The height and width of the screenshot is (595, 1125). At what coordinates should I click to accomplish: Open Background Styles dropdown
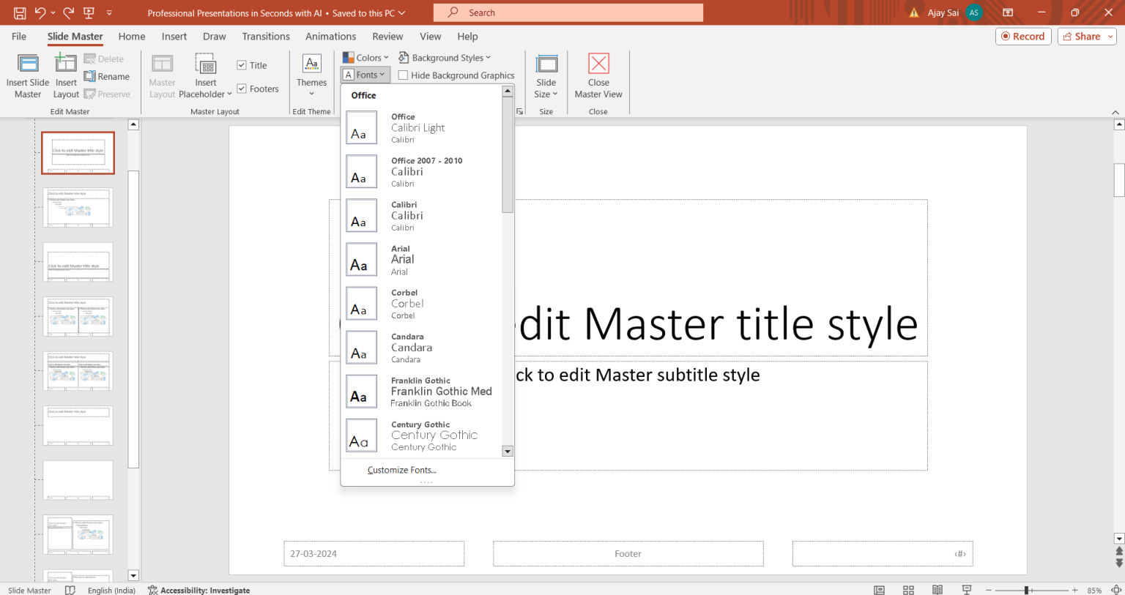tap(445, 58)
